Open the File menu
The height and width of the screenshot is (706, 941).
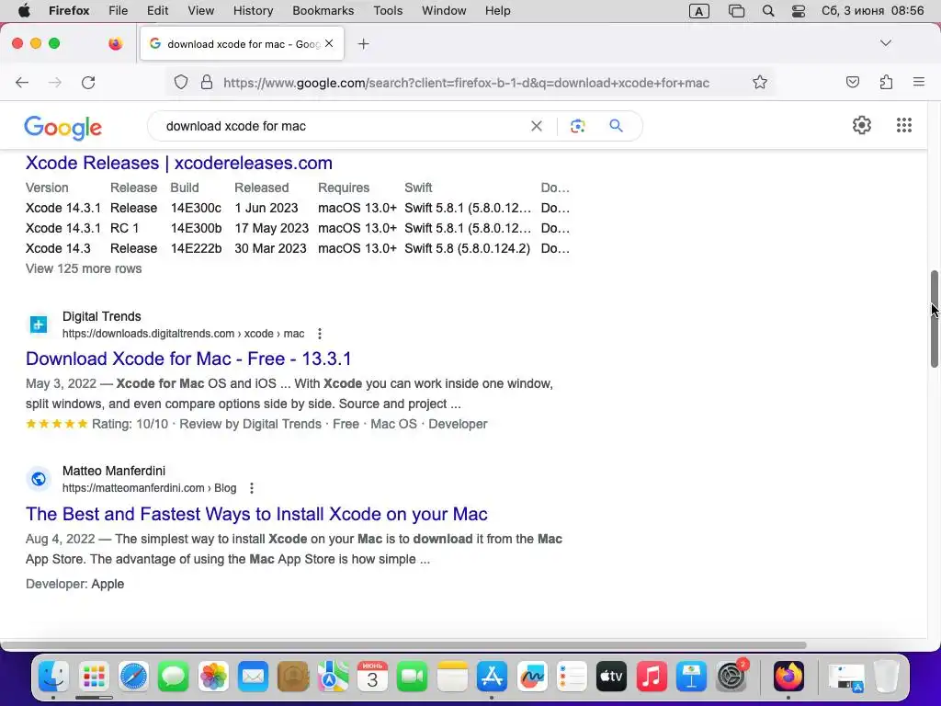(118, 11)
